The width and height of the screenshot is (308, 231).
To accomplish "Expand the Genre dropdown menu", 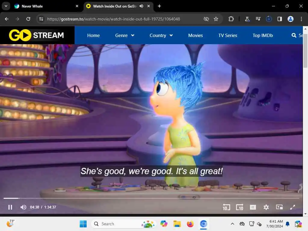I will (125, 35).
